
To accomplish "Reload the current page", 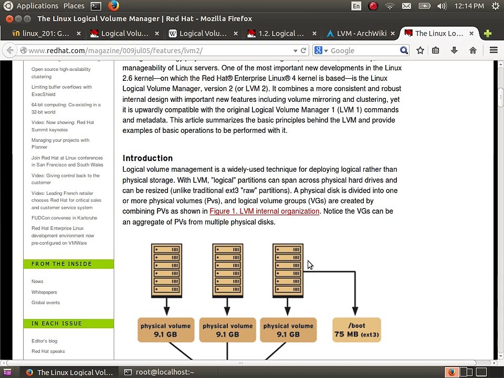I will [303, 50].
